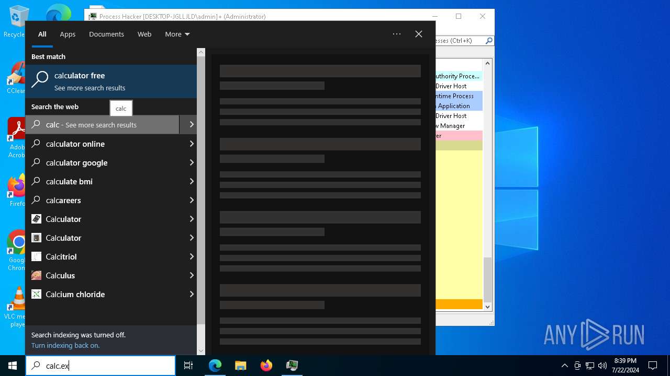Screen dimensions: 670x376
Task: Open best match calculator free result
Action: pyautogui.click(x=111, y=81)
